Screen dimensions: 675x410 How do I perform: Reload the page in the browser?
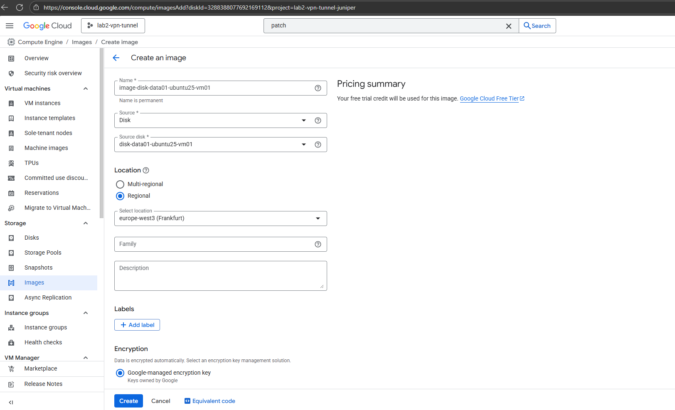(20, 7)
